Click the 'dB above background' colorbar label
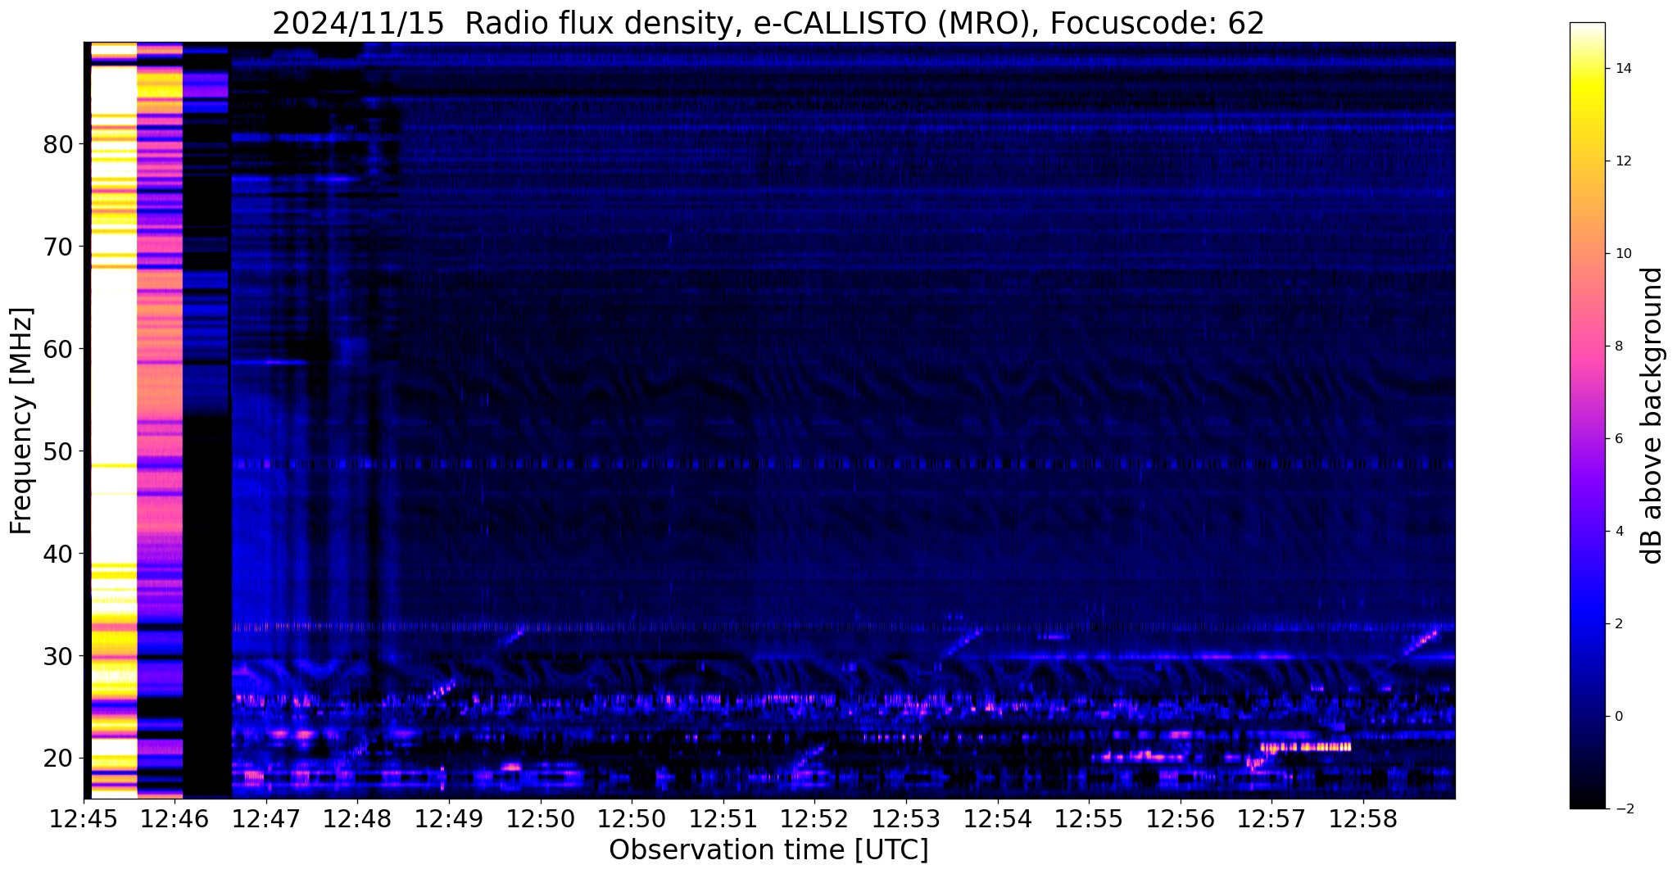 tap(1652, 416)
